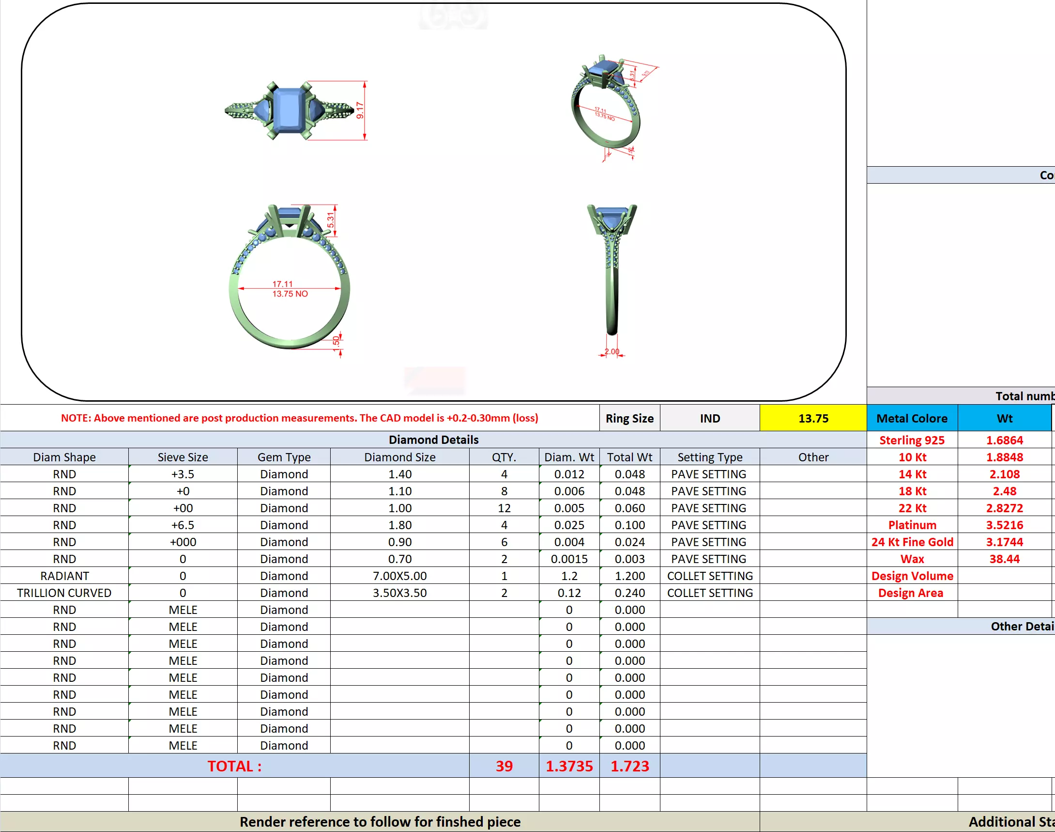The image size is (1055, 832).
Task: Click the 7.00X5.00 diamond size cell
Action: point(399,576)
